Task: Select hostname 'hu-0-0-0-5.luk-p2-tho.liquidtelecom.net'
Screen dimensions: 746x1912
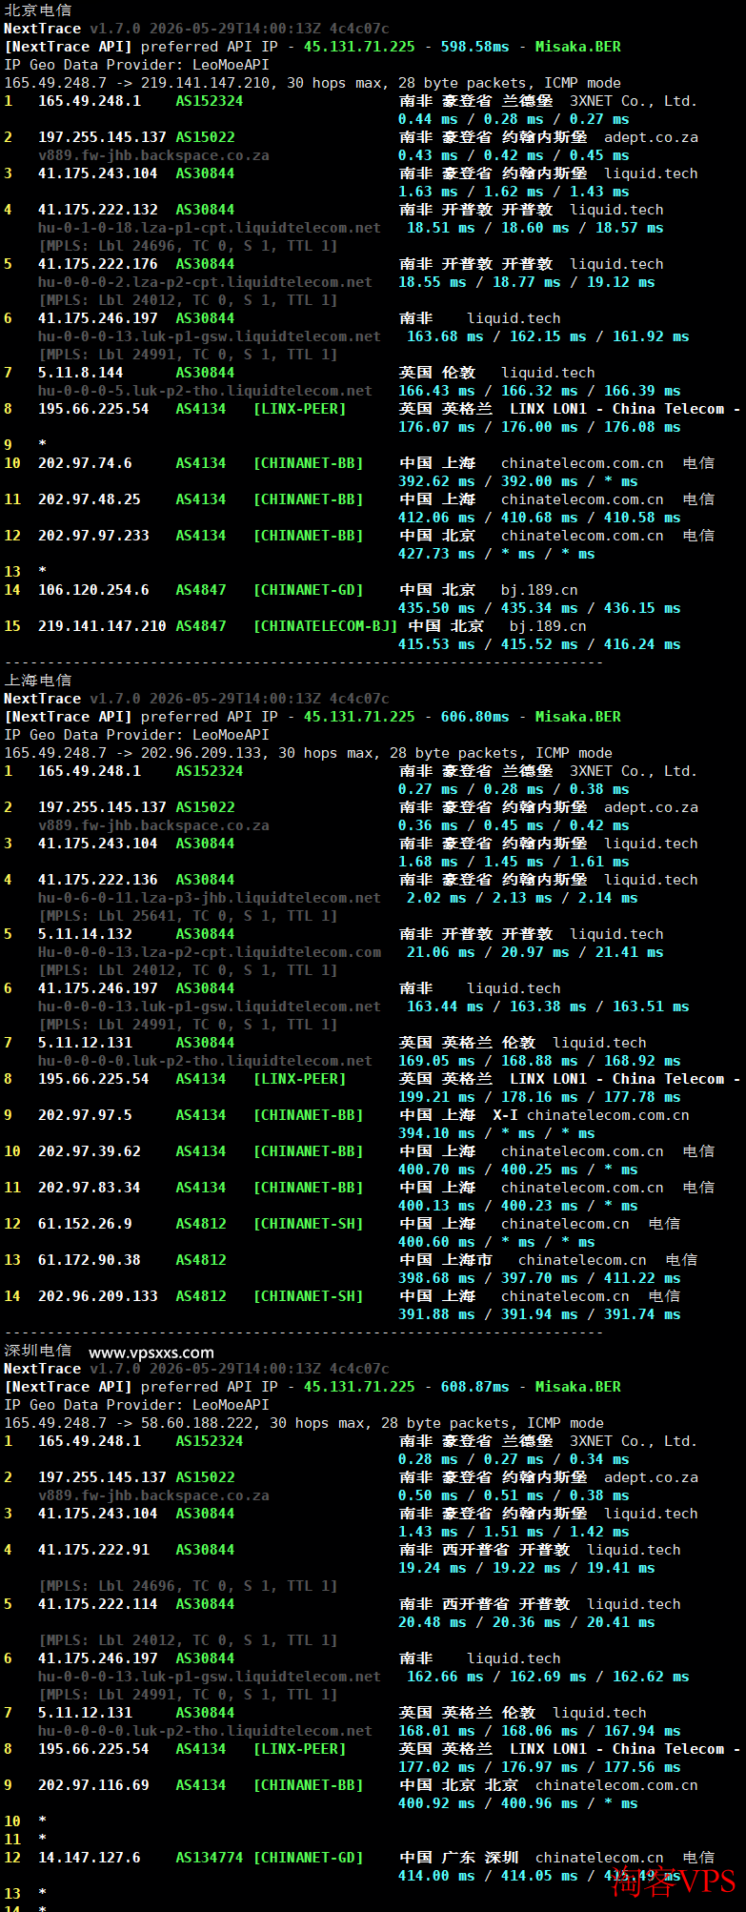Action: click(205, 391)
